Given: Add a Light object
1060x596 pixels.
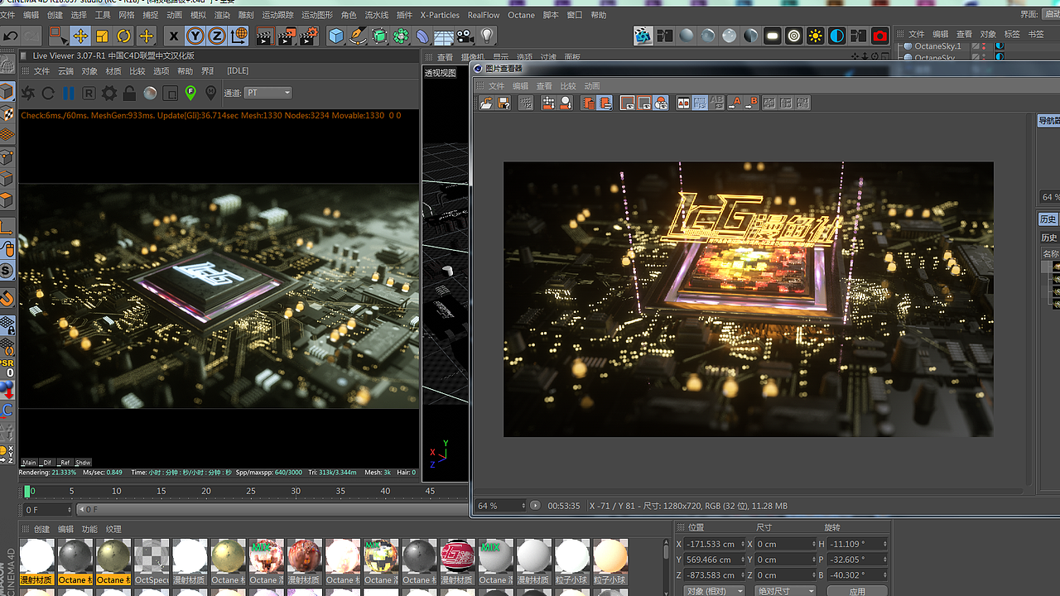Looking at the screenshot, I should pyautogui.click(x=487, y=36).
